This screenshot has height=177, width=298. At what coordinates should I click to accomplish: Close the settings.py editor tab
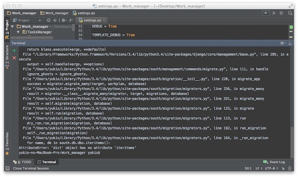(104, 20)
